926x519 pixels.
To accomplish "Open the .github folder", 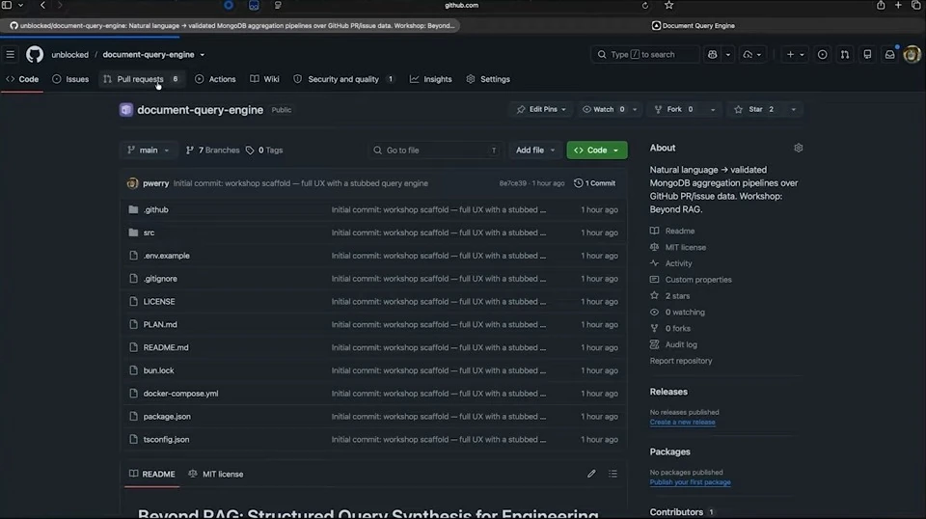I will click(x=156, y=209).
